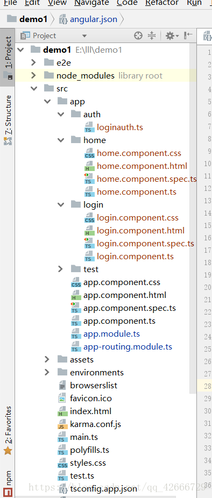The height and width of the screenshot is (498, 212).
Task: Collapse the demo1 project root
Action: point(20,50)
